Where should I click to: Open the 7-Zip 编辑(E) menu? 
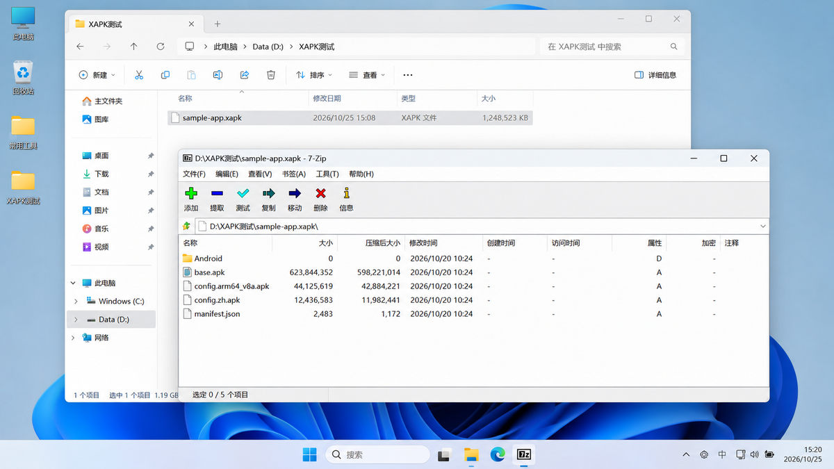(x=227, y=174)
